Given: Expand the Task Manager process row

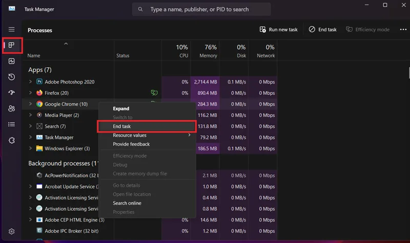Looking at the screenshot, I should click(30, 137).
